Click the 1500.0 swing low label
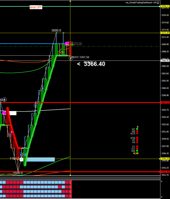Image resolution: width=170 pixels, height=199 pixels. point(18,173)
